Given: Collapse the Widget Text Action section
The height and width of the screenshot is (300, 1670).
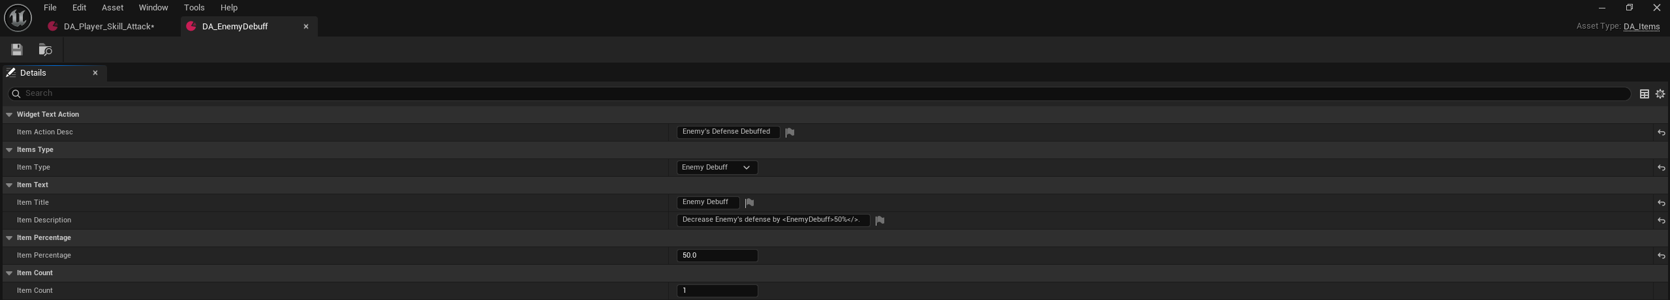Looking at the screenshot, I should [x=9, y=115].
